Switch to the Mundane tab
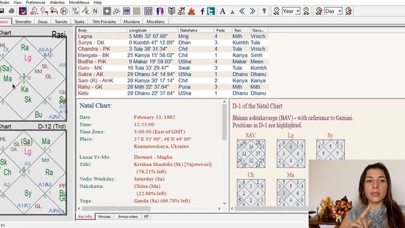The image size is (405, 228). click(x=132, y=22)
